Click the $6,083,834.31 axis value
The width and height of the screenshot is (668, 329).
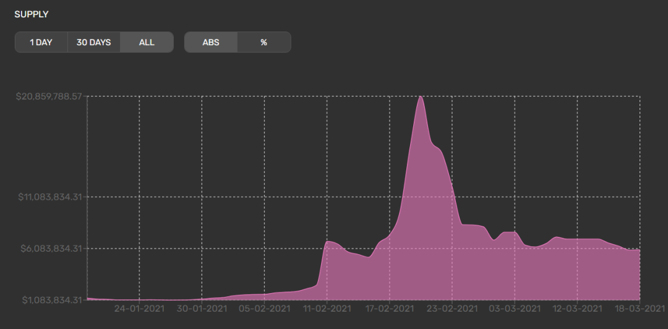click(x=51, y=249)
